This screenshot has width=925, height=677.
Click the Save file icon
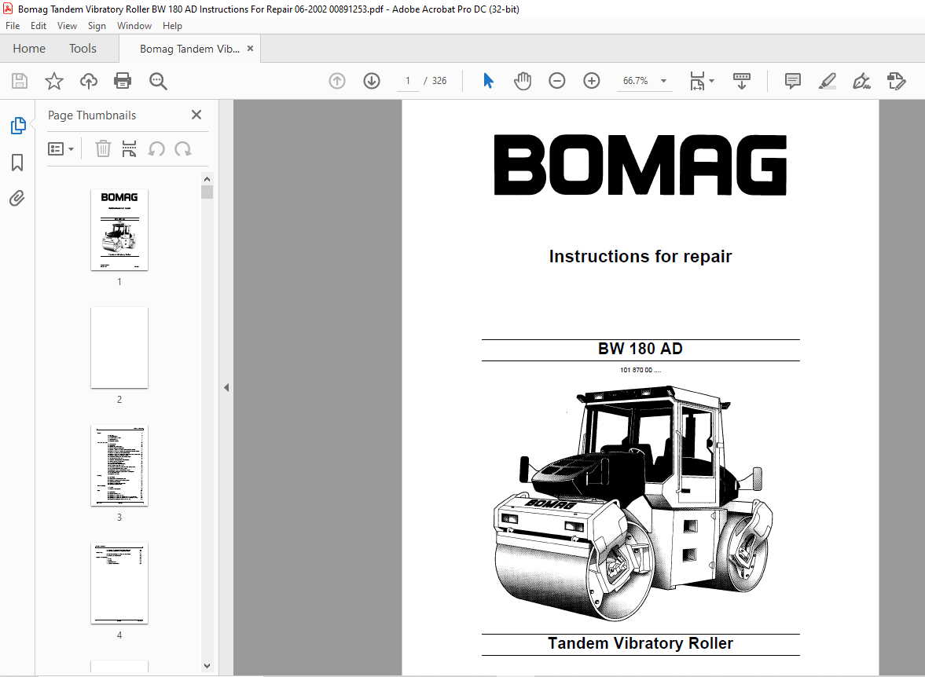[20, 81]
